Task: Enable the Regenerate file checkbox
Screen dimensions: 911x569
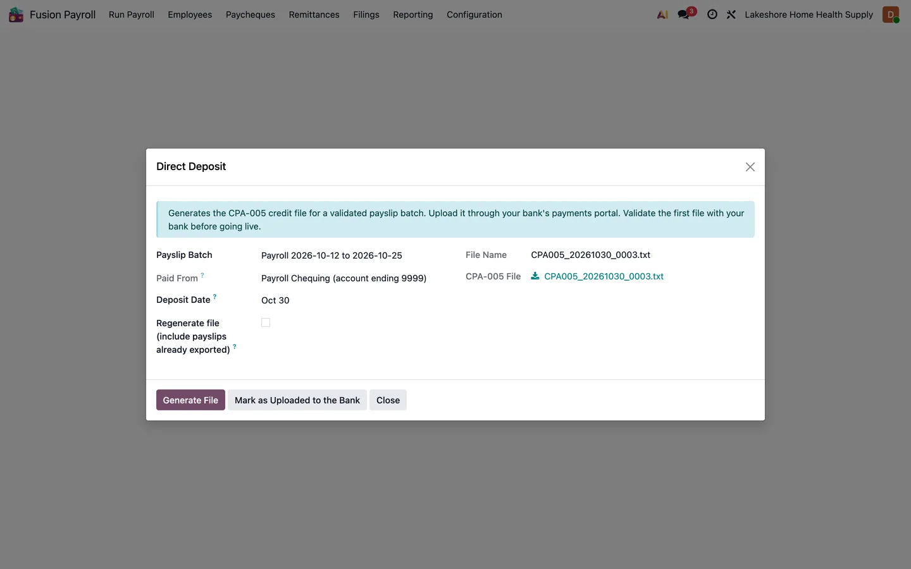Action: click(266, 322)
